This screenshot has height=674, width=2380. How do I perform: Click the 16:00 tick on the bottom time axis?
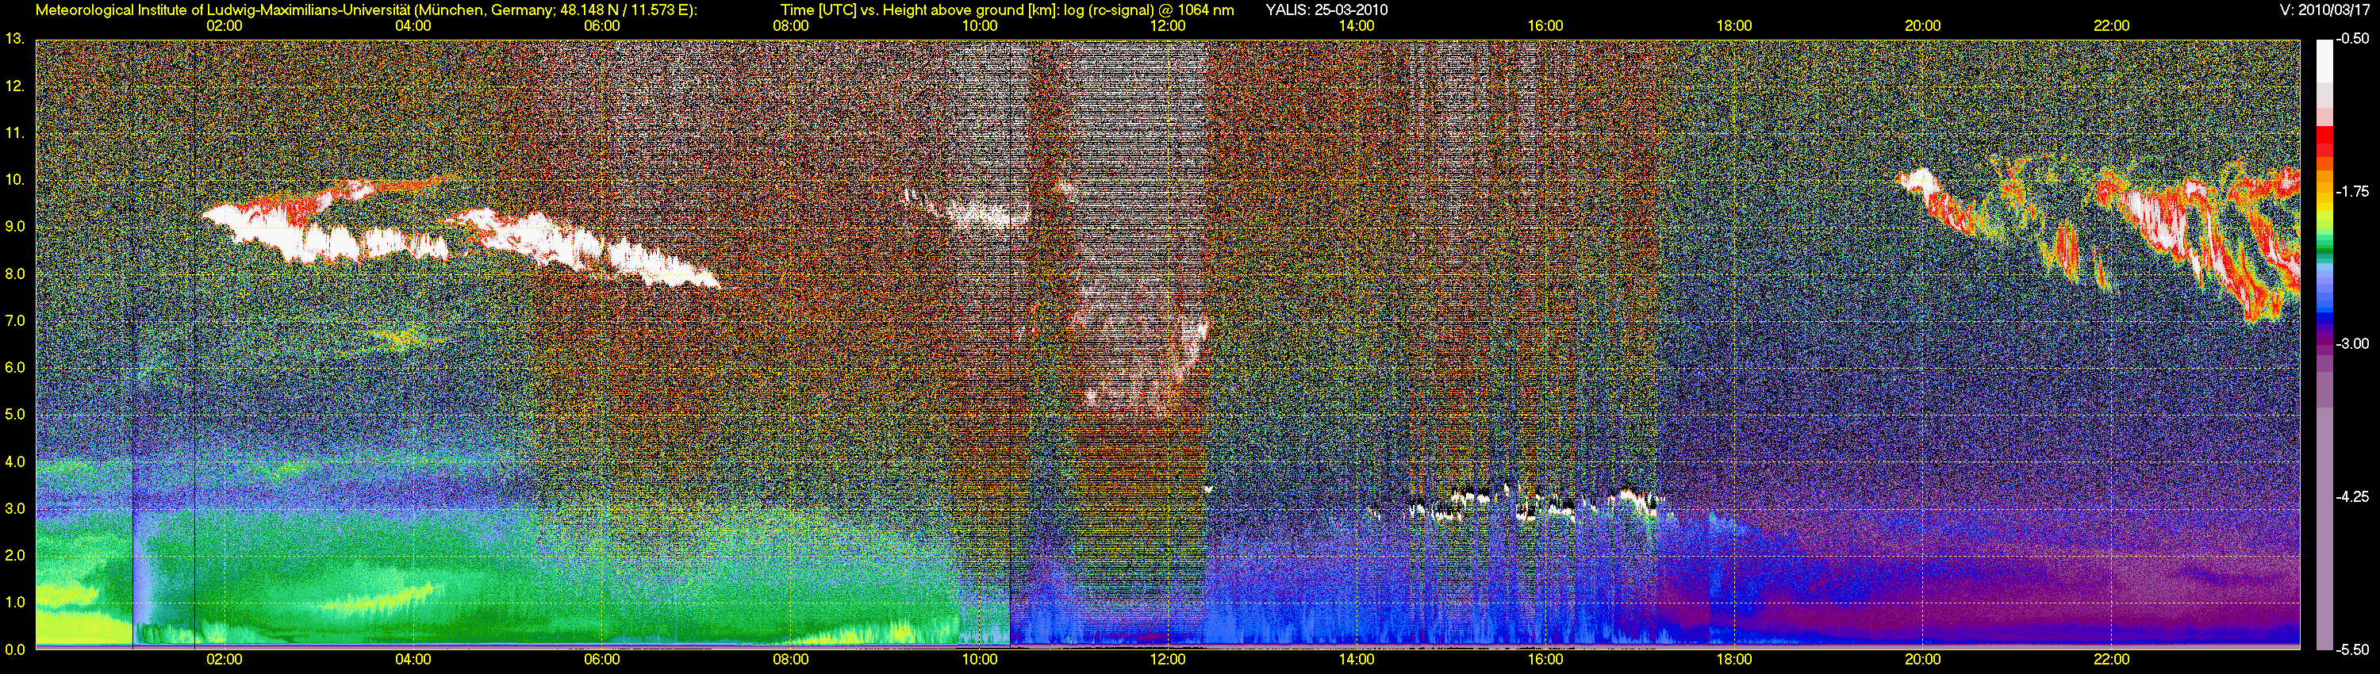(x=1545, y=661)
